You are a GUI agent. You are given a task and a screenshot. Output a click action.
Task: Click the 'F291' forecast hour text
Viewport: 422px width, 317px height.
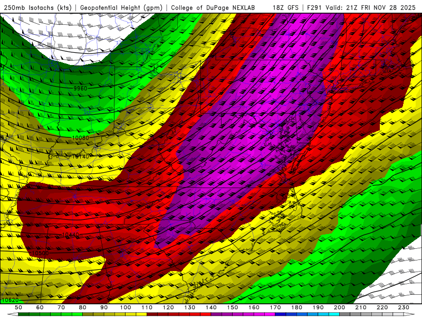tap(314, 8)
